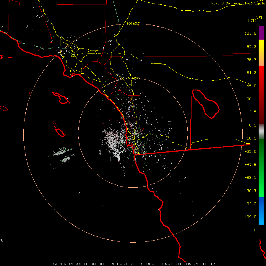Select the 14.5 legend value
This screenshot has height=266, width=266.
pyautogui.click(x=252, y=112)
